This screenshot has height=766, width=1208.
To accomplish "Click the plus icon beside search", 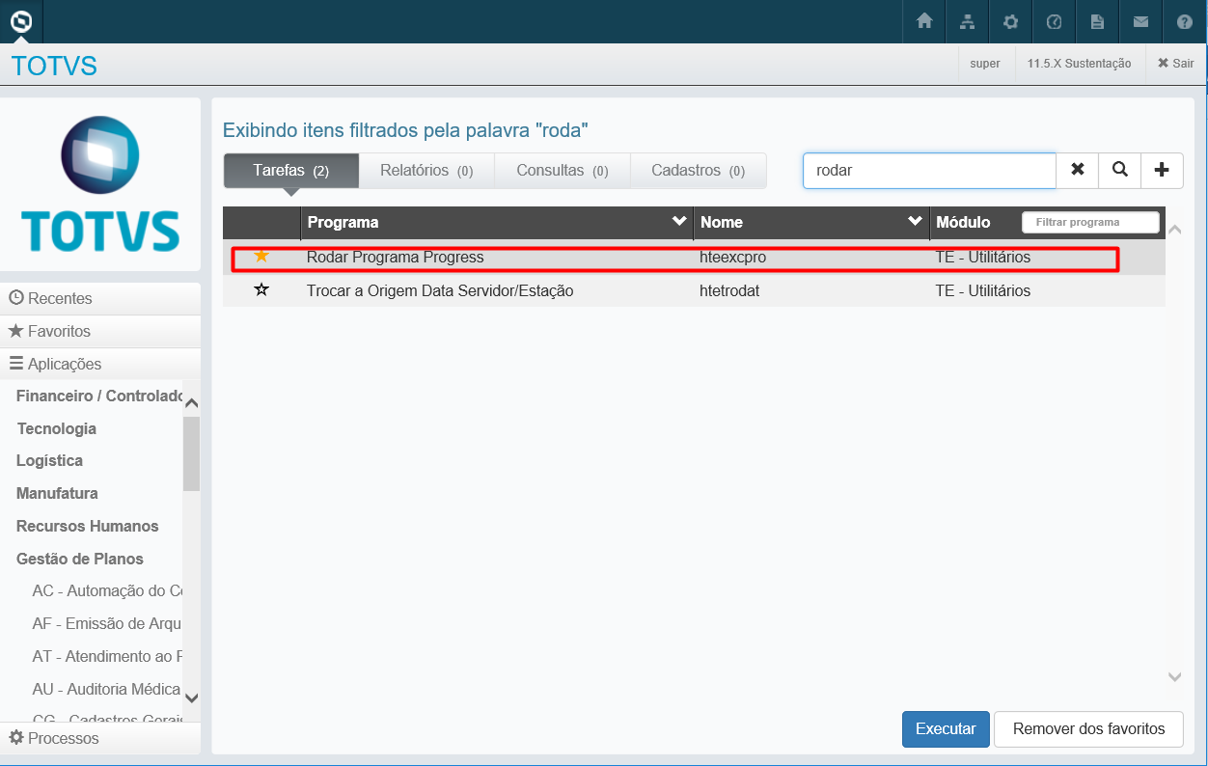I will point(1162,170).
